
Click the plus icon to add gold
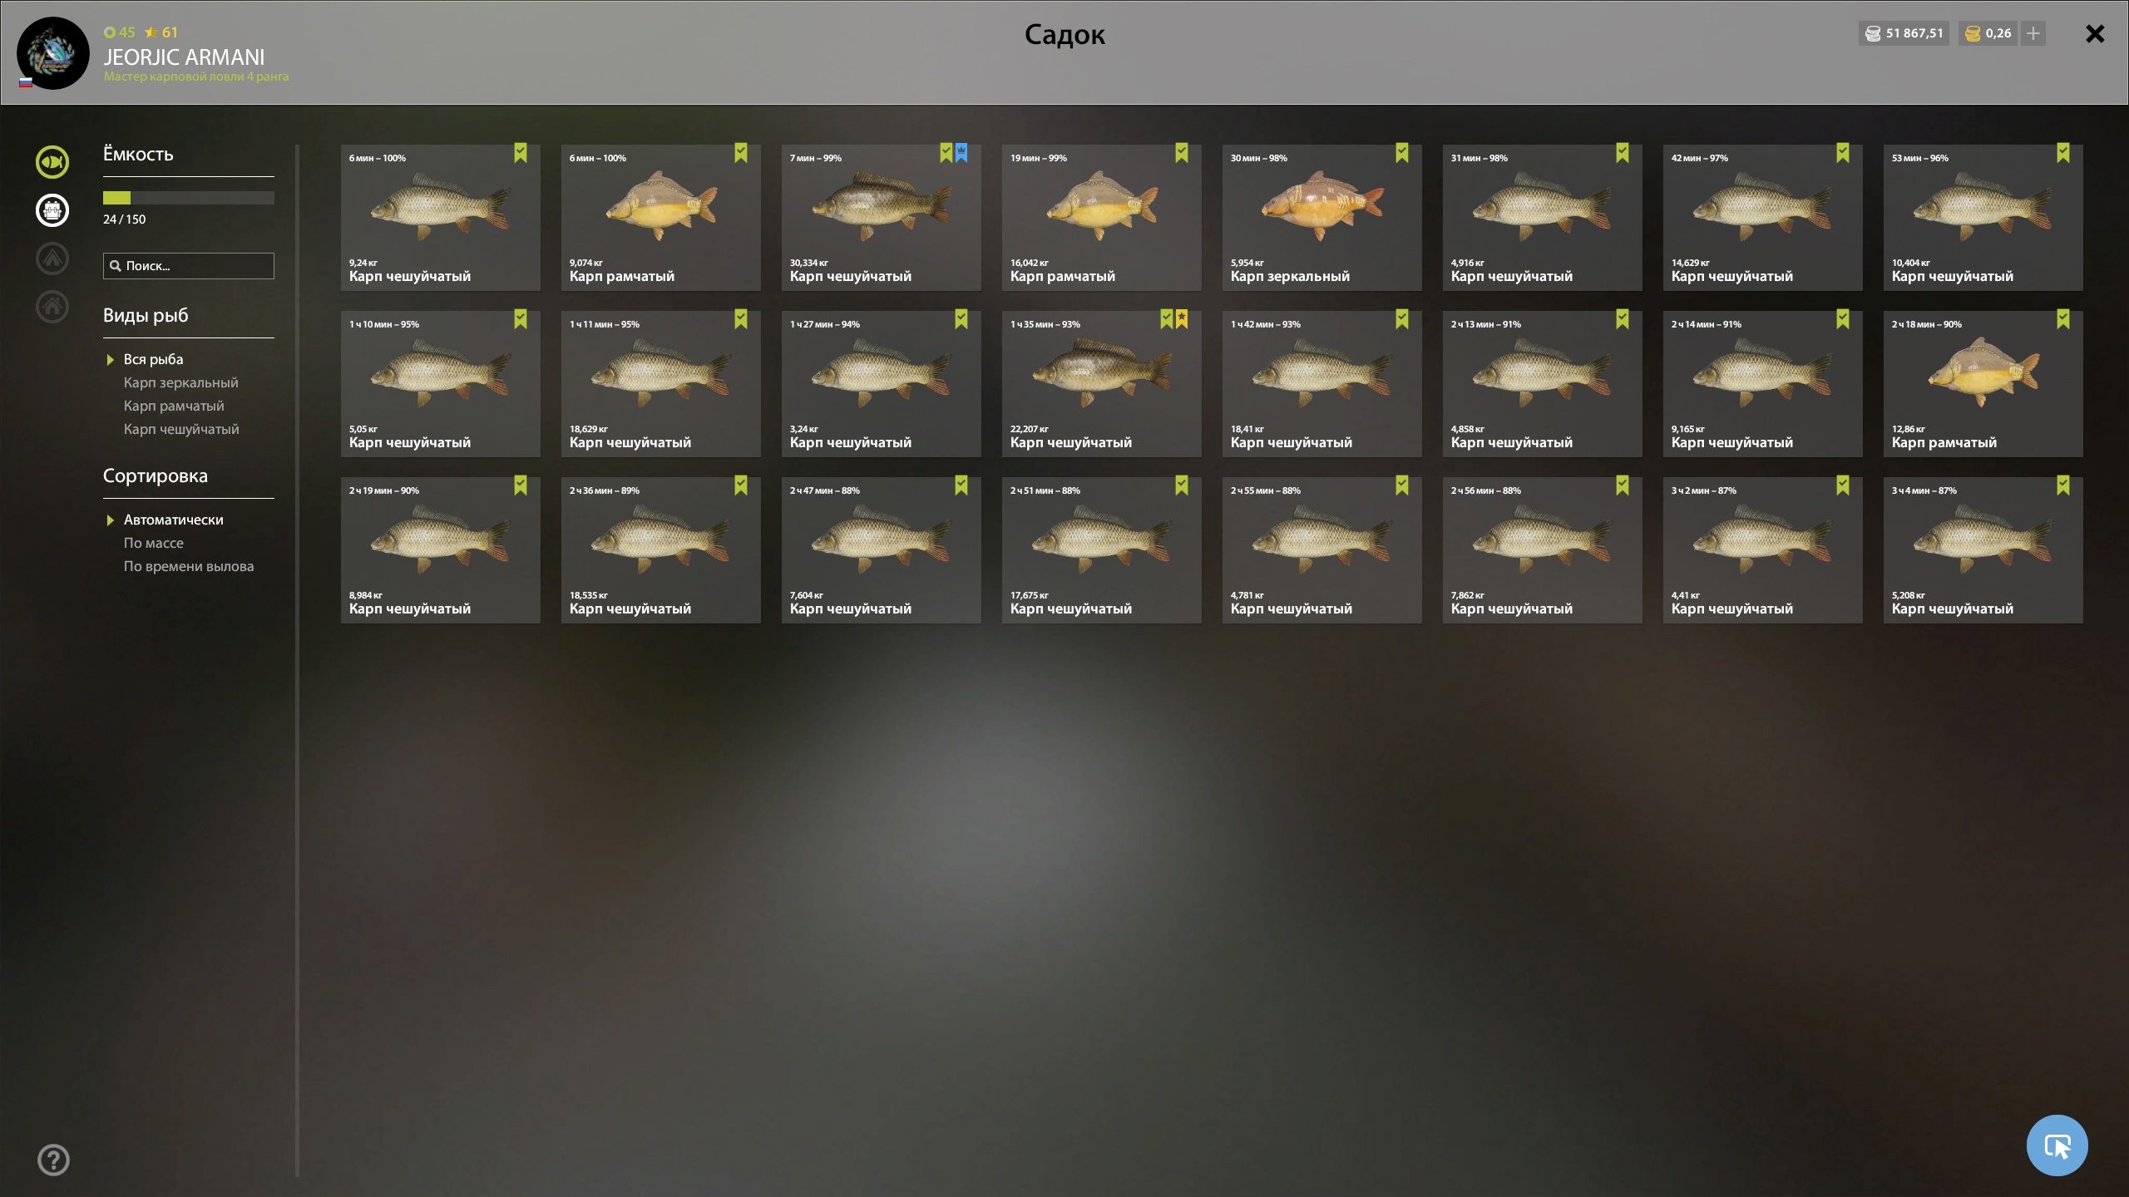coord(2033,33)
